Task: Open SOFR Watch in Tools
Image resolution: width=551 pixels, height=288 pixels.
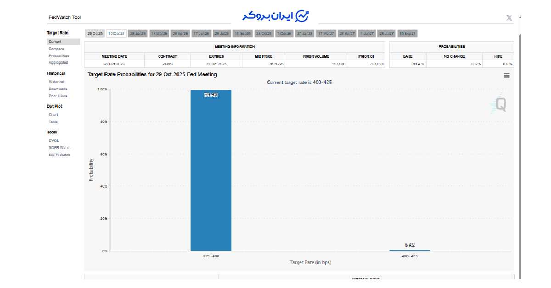Action: [x=59, y=148]
